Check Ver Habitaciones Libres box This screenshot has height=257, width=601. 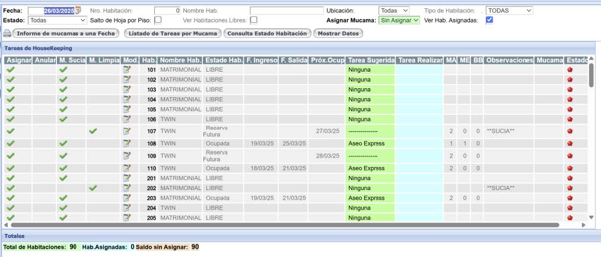point(253,20)
